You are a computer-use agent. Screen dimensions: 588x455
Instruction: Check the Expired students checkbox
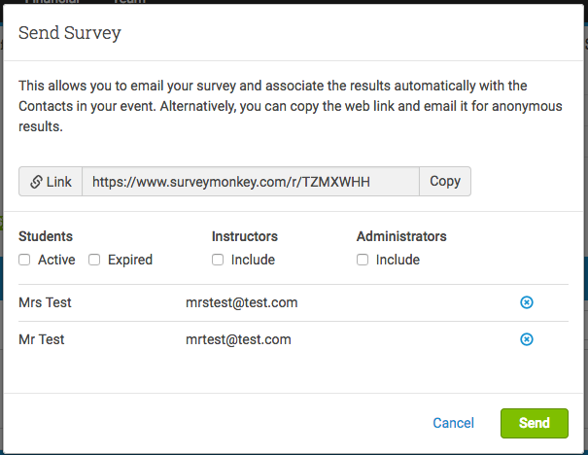[94, 260]
